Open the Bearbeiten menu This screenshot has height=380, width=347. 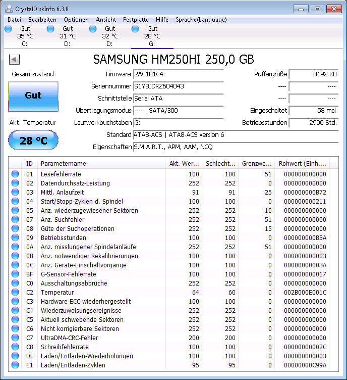pos(42,20)
